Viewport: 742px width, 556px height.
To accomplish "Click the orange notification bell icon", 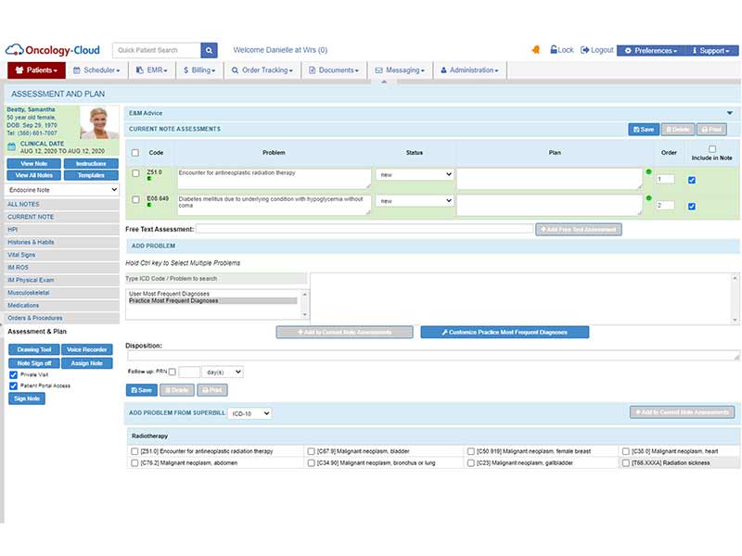I will (x=536, y=50).
